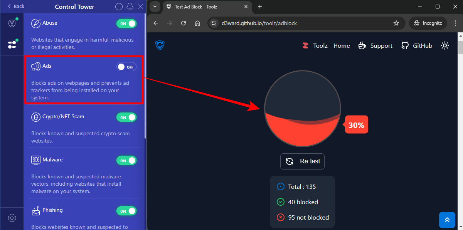The width and height of the screenshot is (463, 230).
Task: Click the Phishing category icon
Action: coord(36,210)
